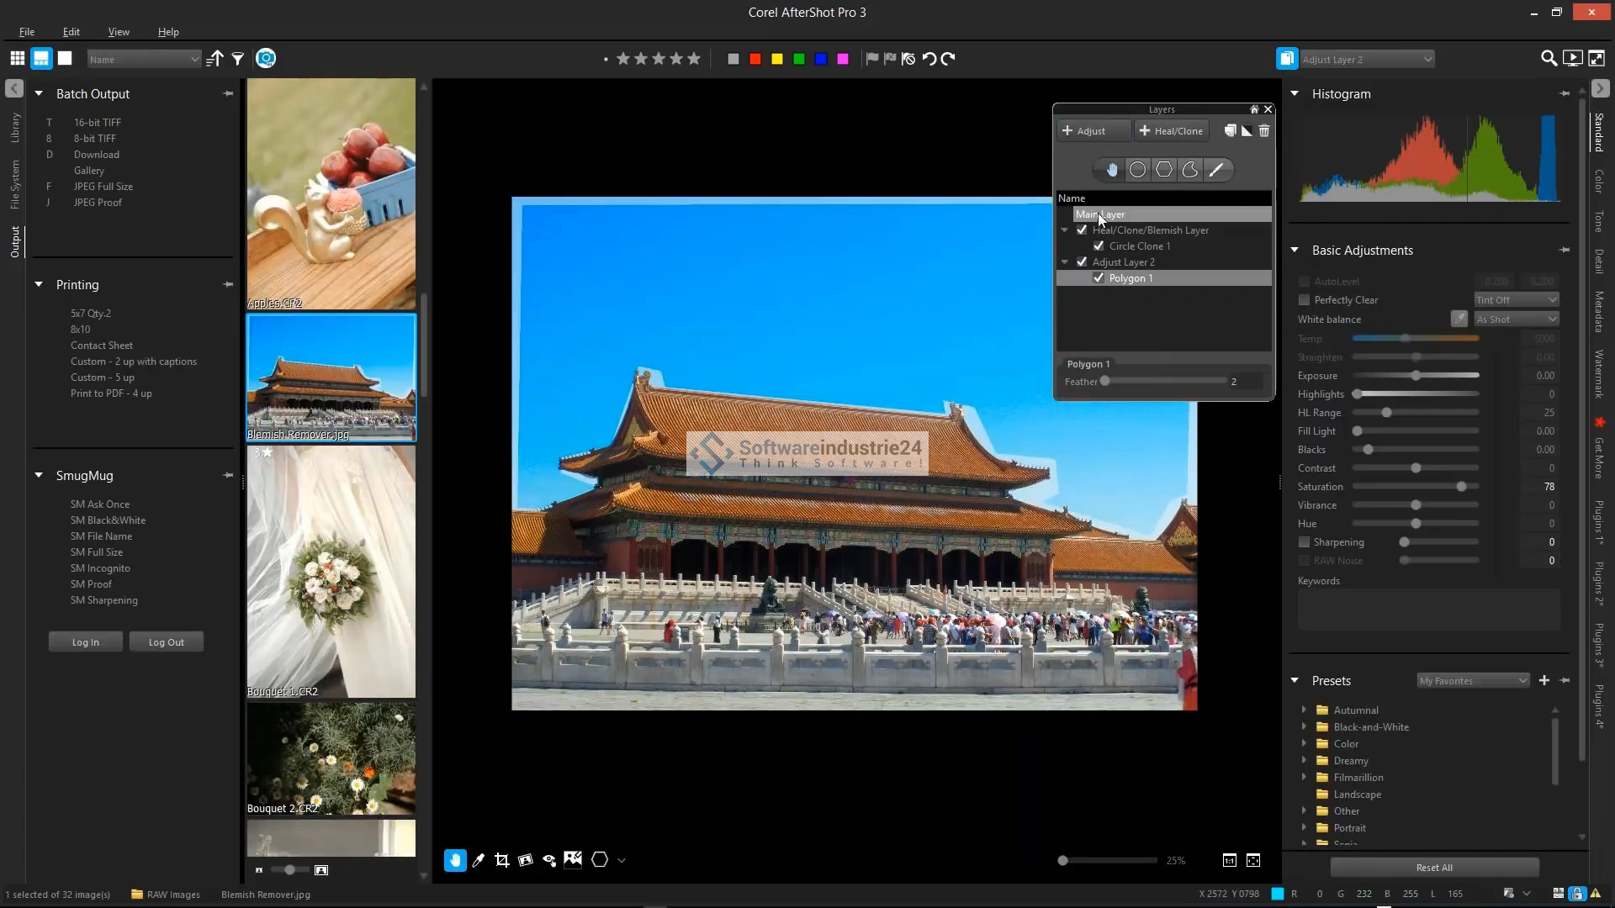Open the View menu

(119, 32)
